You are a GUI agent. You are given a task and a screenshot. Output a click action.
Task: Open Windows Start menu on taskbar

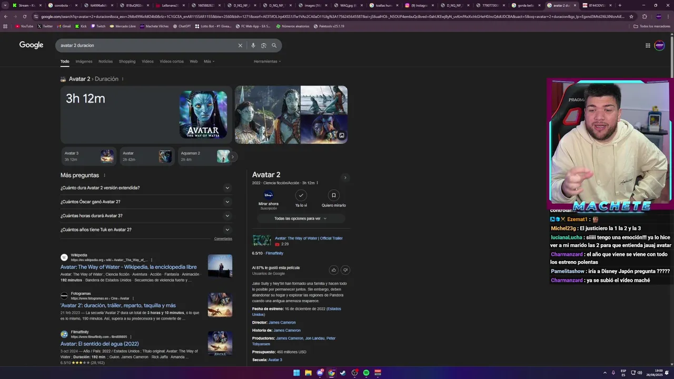[296, 373]
